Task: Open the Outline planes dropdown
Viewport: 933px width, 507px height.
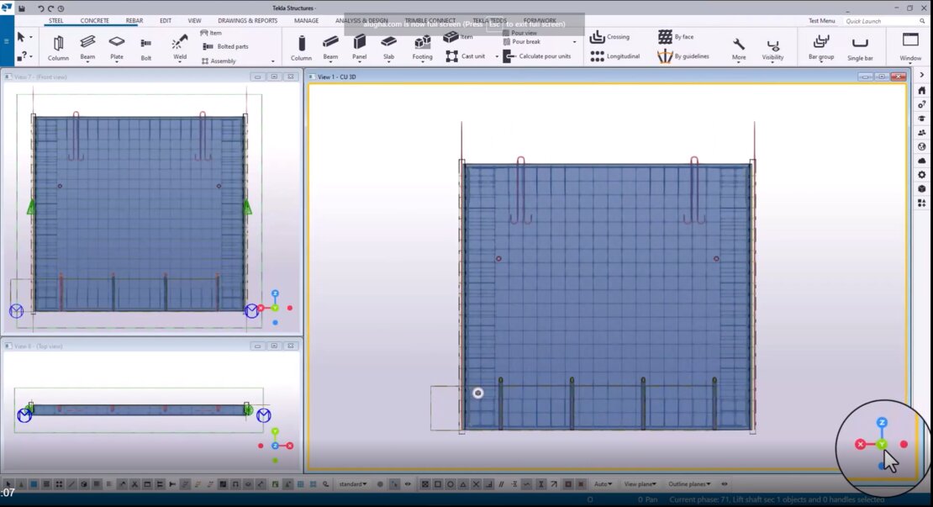Action: (689, 483)
